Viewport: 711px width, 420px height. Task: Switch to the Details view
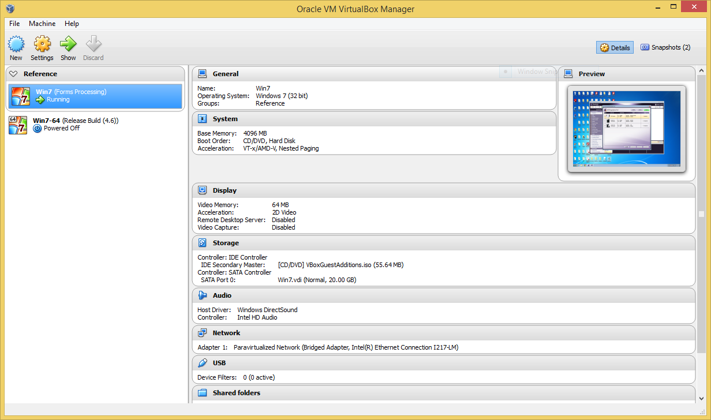click(615, 47)
